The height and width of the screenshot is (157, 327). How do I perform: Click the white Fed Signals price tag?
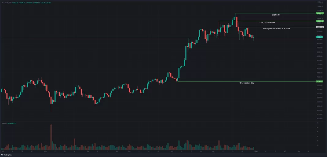point(320,27)
